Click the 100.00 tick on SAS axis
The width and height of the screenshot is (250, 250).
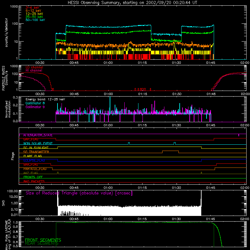click(12, 191)
